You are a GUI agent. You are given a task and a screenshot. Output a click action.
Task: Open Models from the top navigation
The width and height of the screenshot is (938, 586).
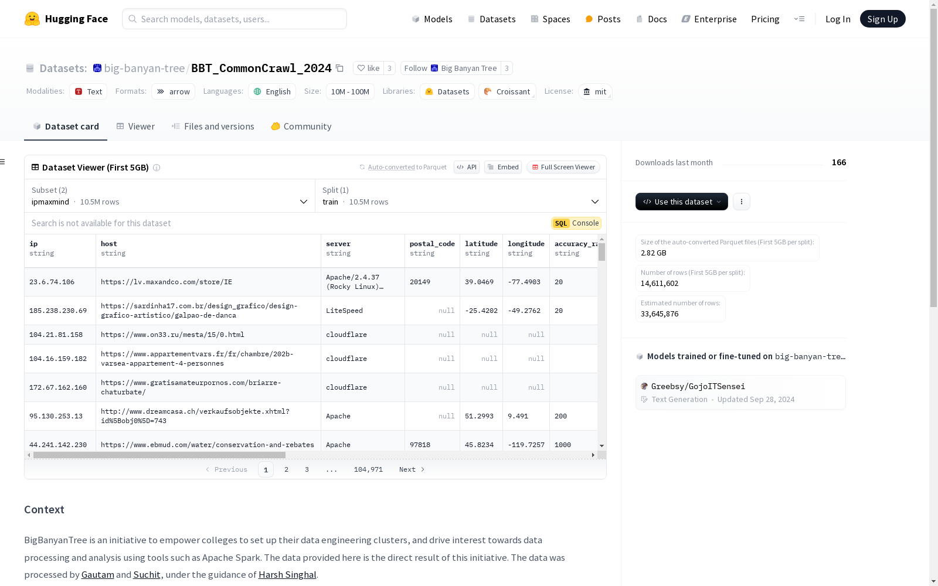pyautogui.click(x=432, y=19)
